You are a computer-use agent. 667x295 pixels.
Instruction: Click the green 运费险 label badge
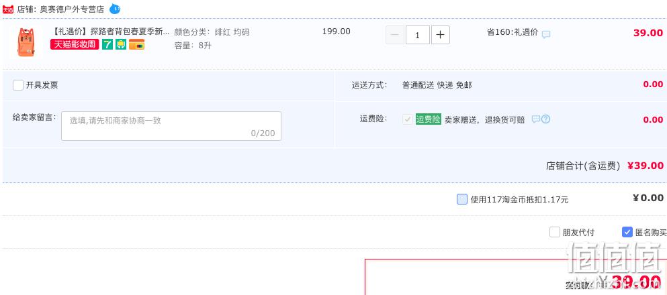(x=429, y=119)
